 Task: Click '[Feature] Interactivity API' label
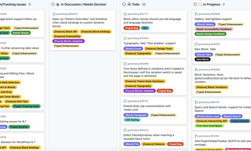[x=211, y=121]
